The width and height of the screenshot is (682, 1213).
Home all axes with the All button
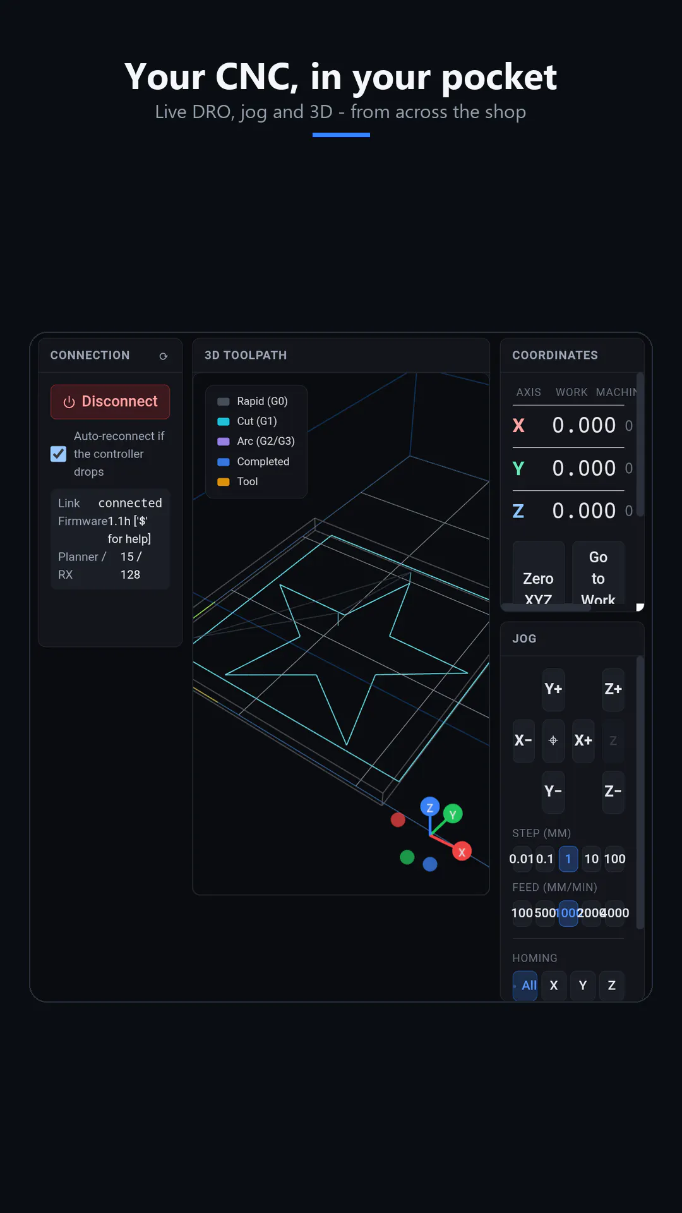(525, 986)
